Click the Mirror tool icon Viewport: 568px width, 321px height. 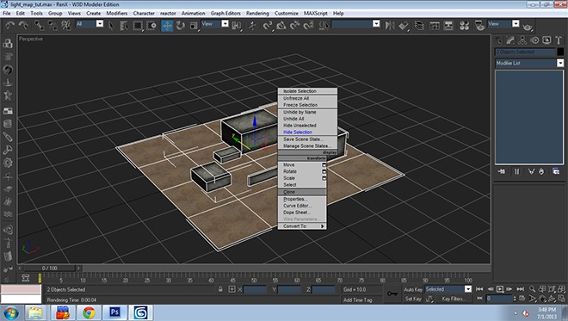coord(390,25)
